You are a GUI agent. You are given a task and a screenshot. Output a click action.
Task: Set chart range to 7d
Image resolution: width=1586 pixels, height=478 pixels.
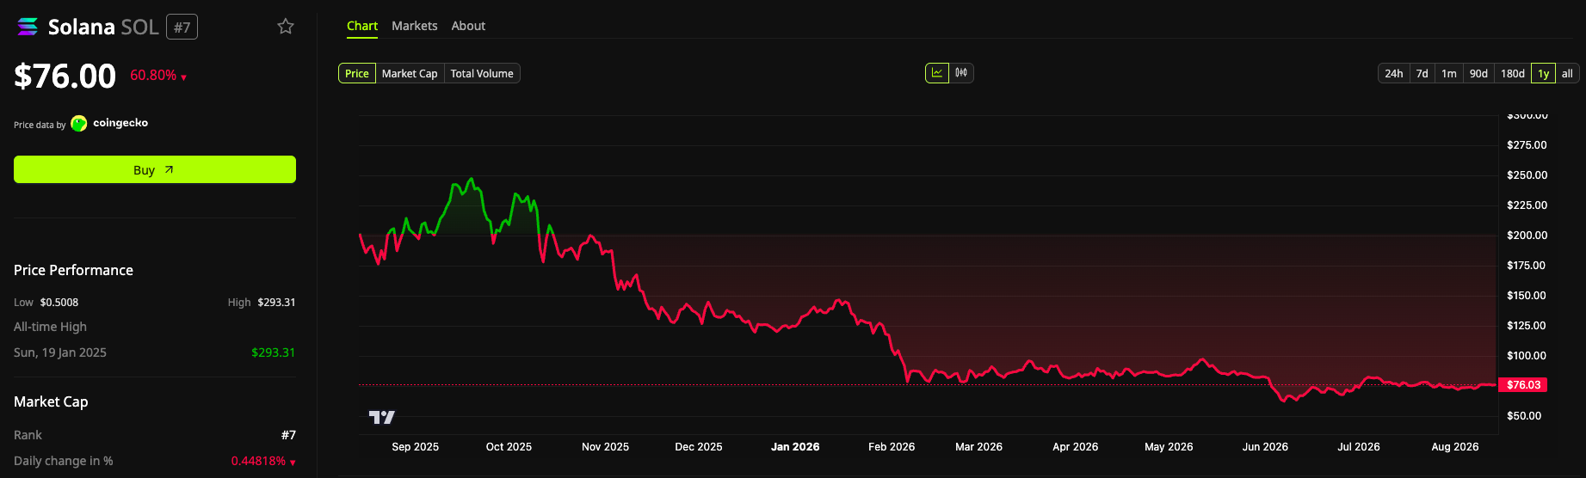[x=1422, y=73]
